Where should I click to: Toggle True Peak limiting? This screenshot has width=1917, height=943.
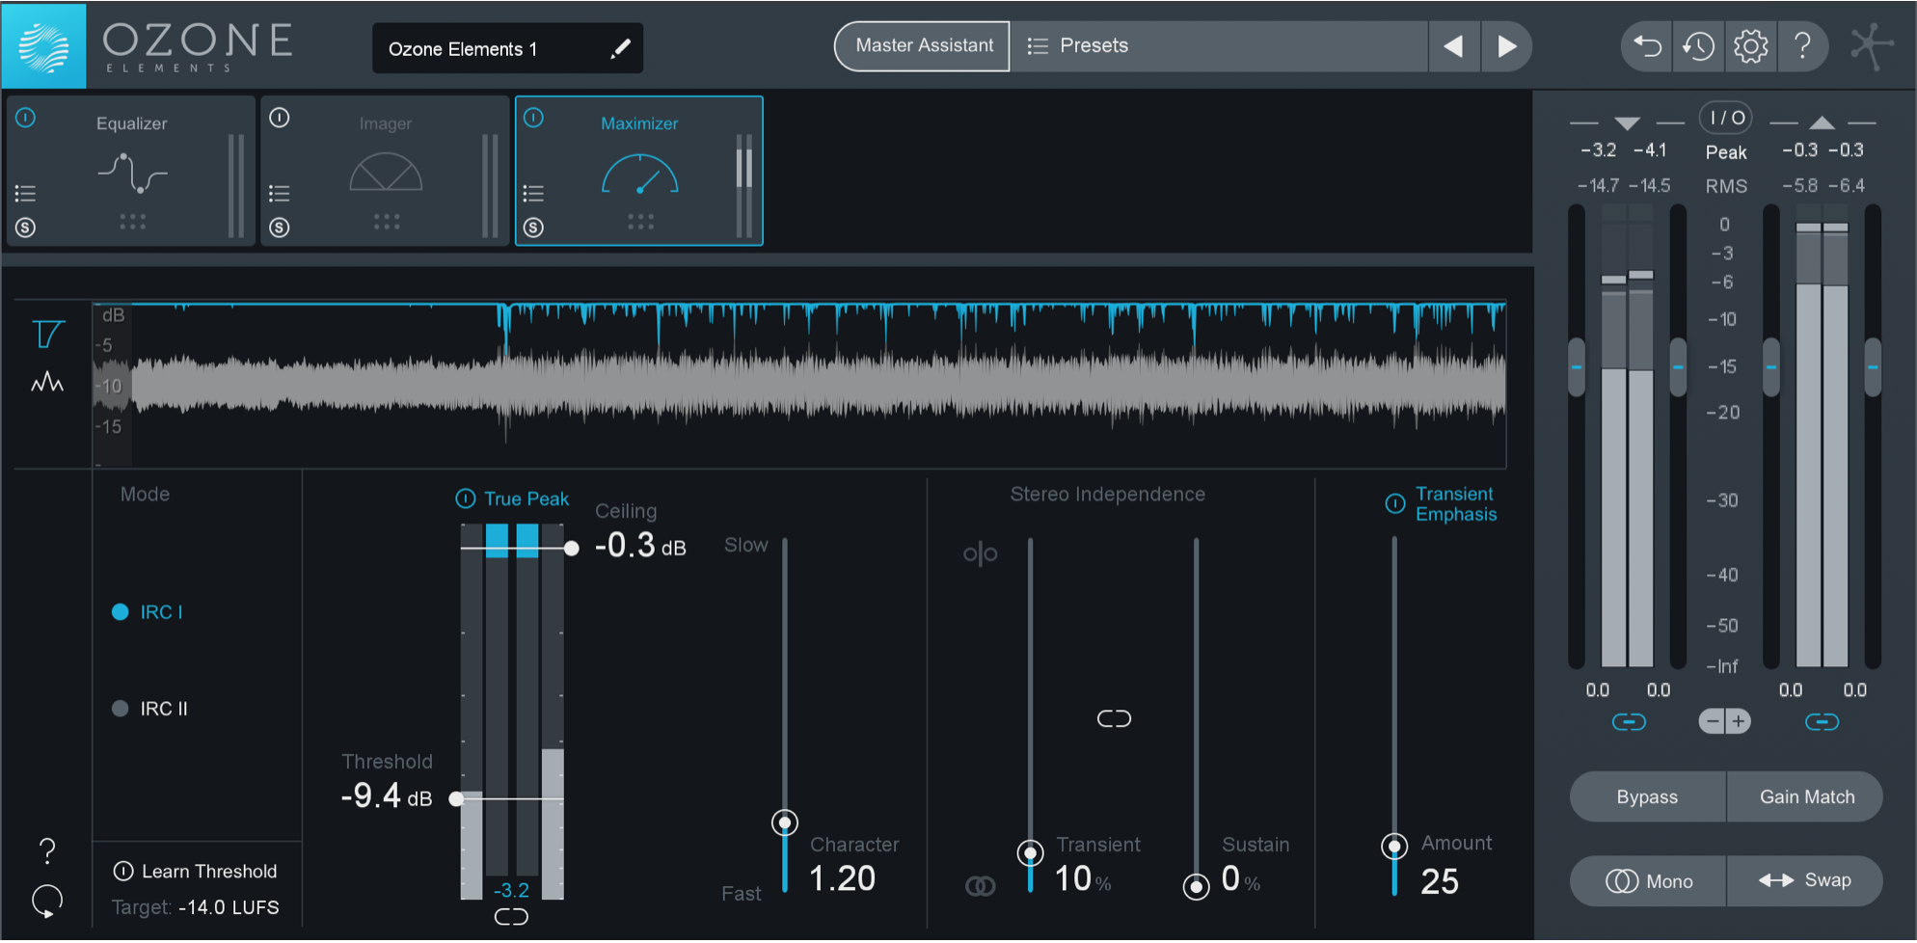465,498
